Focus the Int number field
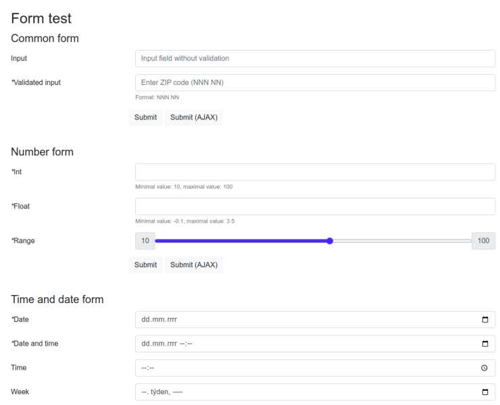The height and width of the screenshot is (405, 500). pyautogui.click(x=316, y=172)
